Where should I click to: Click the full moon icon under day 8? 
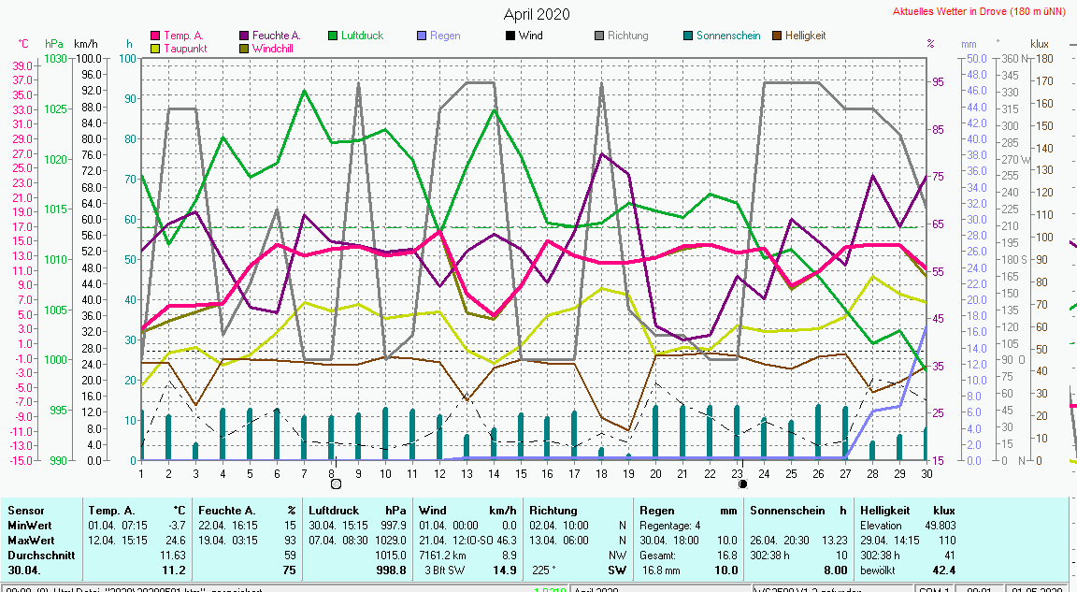(336, 484)
